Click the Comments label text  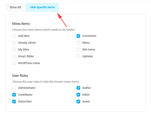click(89, 36)
